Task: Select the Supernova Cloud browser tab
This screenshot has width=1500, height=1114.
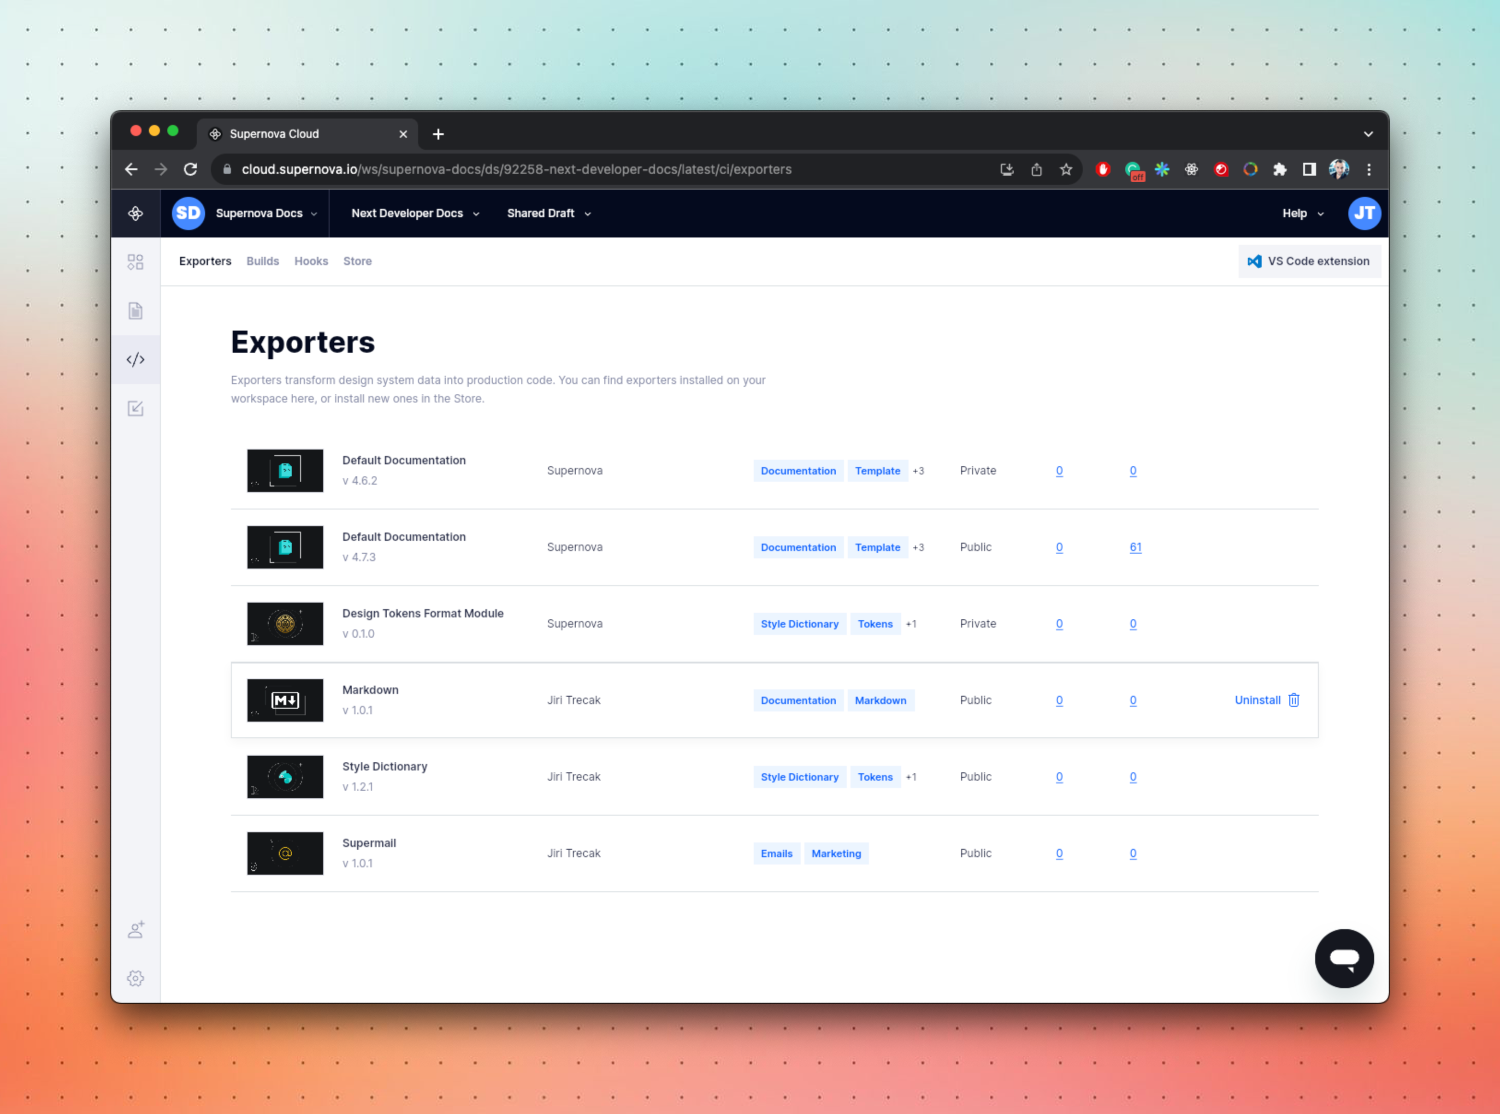Action: coord(307,134)
